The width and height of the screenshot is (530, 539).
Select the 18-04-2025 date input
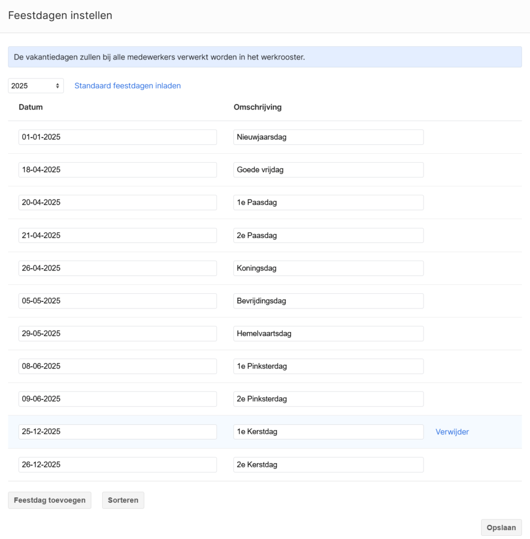(117, 170)
